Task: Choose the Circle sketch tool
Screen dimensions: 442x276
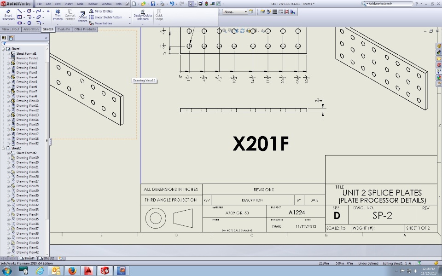Action: (29, 11)
